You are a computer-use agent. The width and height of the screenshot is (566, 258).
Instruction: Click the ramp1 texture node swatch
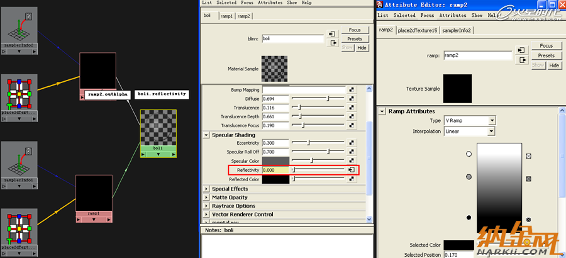[94, 193]
